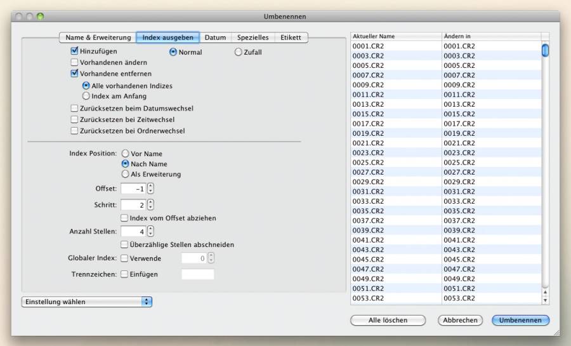Image resolution: width=571 pixels, height=346 pixels.
Task: Select file 0047.CR2 under Aktueller Name
Action: 368,269
